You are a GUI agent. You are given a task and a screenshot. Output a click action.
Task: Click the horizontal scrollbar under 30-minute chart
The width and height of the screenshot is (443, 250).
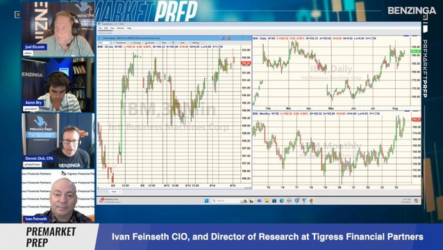point(174,188)
